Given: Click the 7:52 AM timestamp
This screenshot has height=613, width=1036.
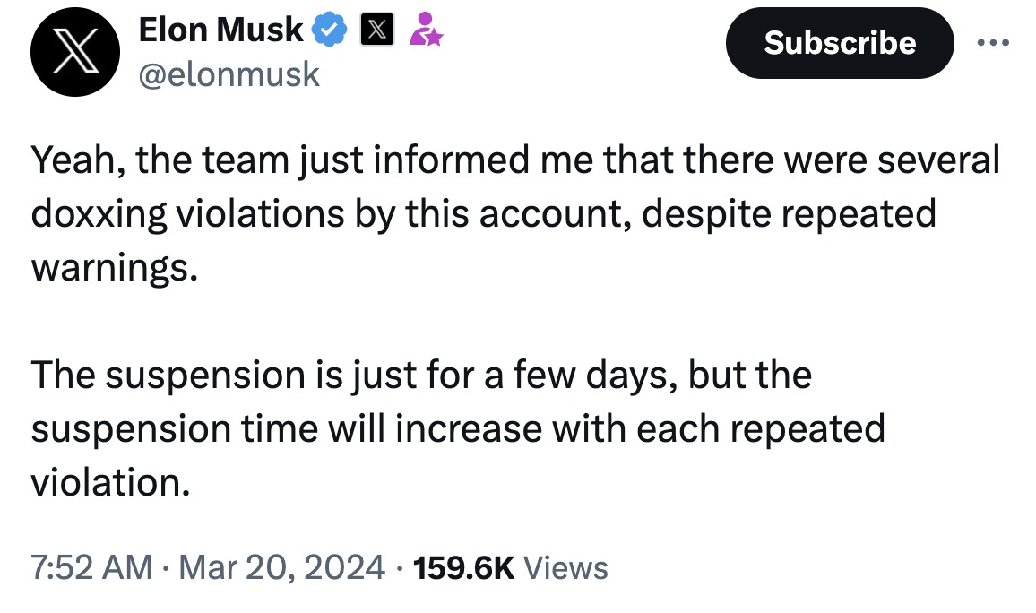Looking at the screenshot, I should 91,567.
